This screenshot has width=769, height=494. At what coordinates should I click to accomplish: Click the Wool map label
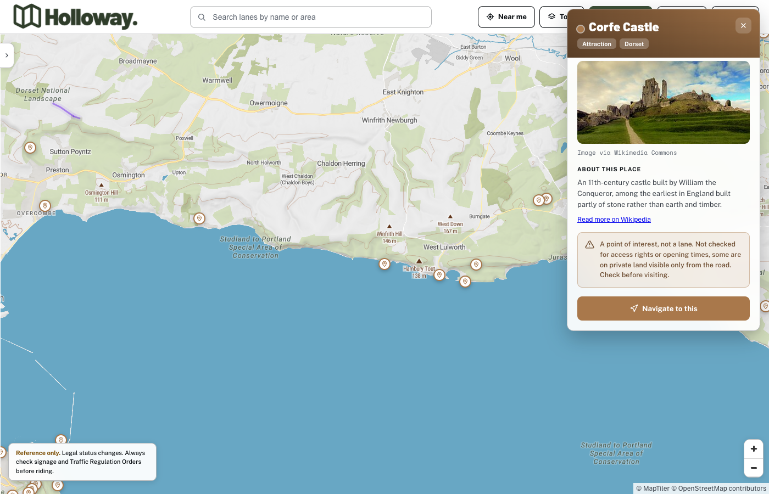[x=512, y=58]
